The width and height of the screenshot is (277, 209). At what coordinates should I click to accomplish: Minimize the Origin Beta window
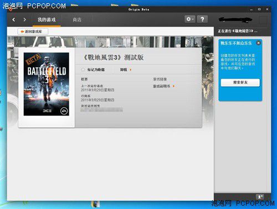[x=251, y=9]
